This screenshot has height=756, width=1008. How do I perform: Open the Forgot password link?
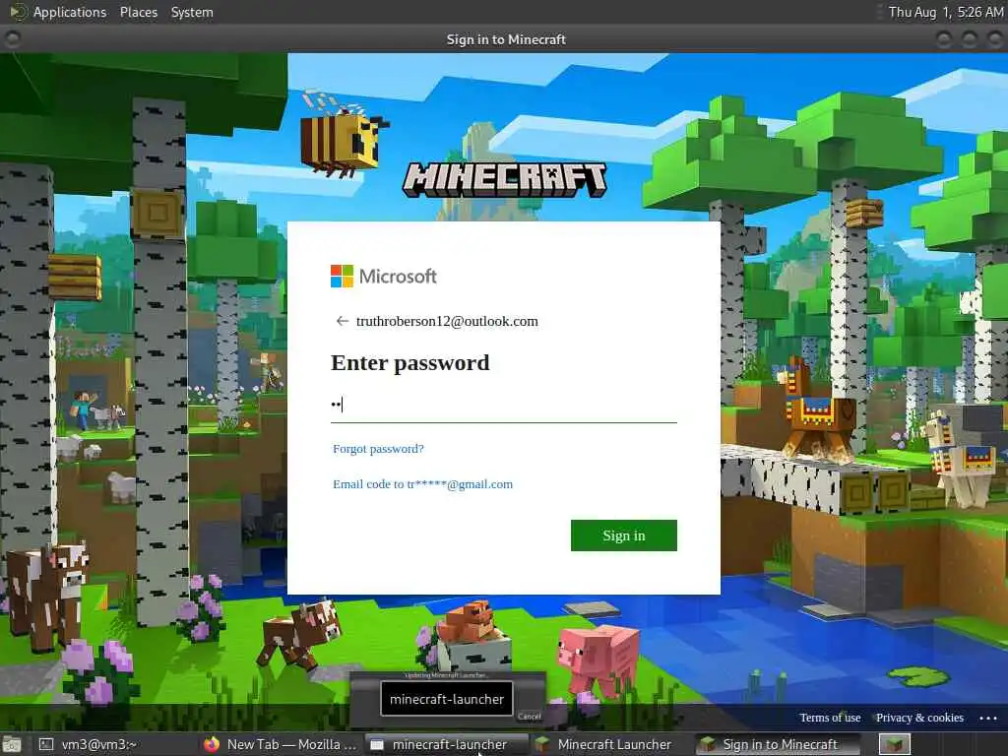(378, 449)
